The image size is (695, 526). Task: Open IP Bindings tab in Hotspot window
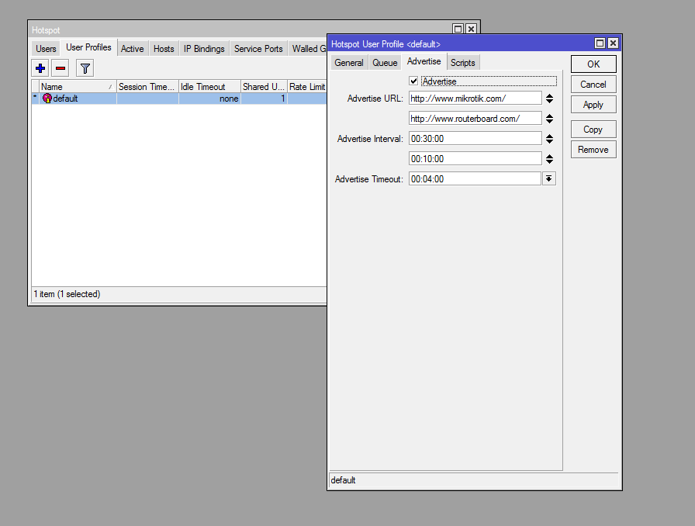[x=204, y=49]
